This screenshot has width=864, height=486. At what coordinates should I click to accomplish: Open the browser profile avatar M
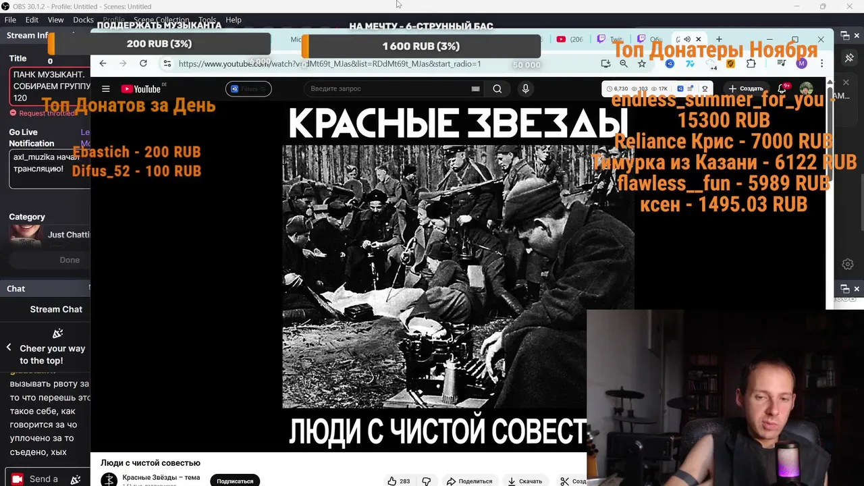click(x=801, y=63)
